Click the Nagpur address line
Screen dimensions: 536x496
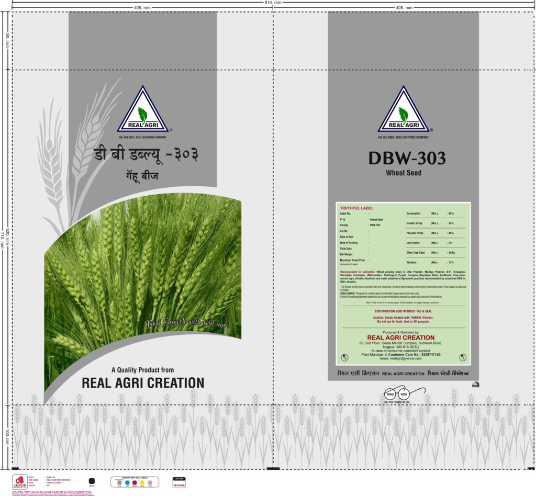click(x=400, y=347)
